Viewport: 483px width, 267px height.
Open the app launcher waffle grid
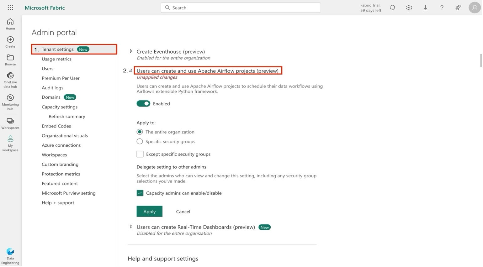coord(10,8)
